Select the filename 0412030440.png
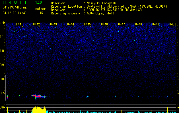The image size is (179, 113). [x=12, y=8]
